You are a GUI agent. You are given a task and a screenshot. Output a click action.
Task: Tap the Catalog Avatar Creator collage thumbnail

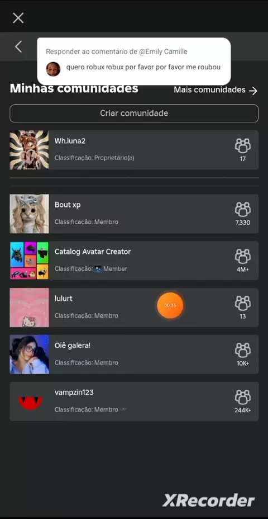point(30,261)
